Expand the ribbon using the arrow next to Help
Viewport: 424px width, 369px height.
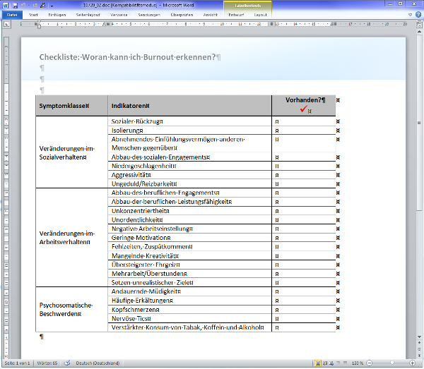click(x=408, y=14)
